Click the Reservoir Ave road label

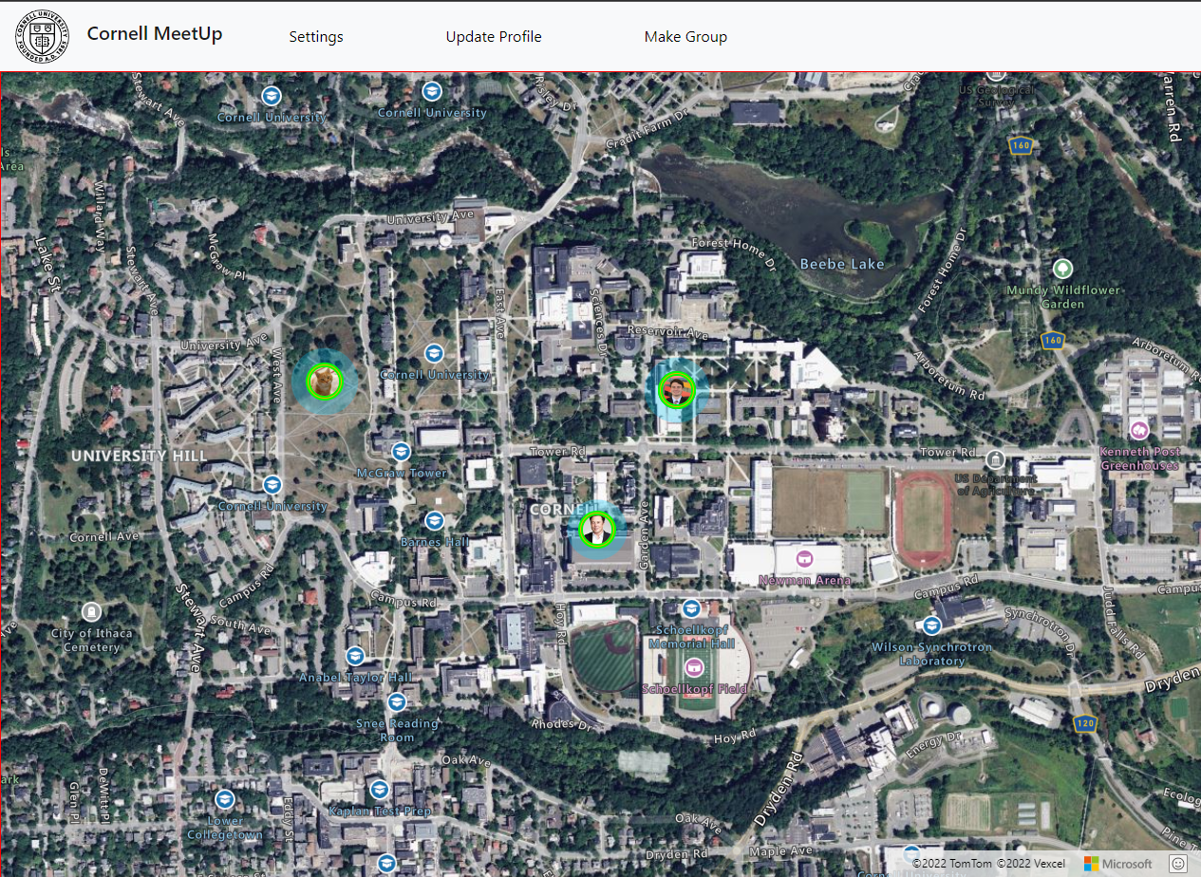[x=666, y=334]
